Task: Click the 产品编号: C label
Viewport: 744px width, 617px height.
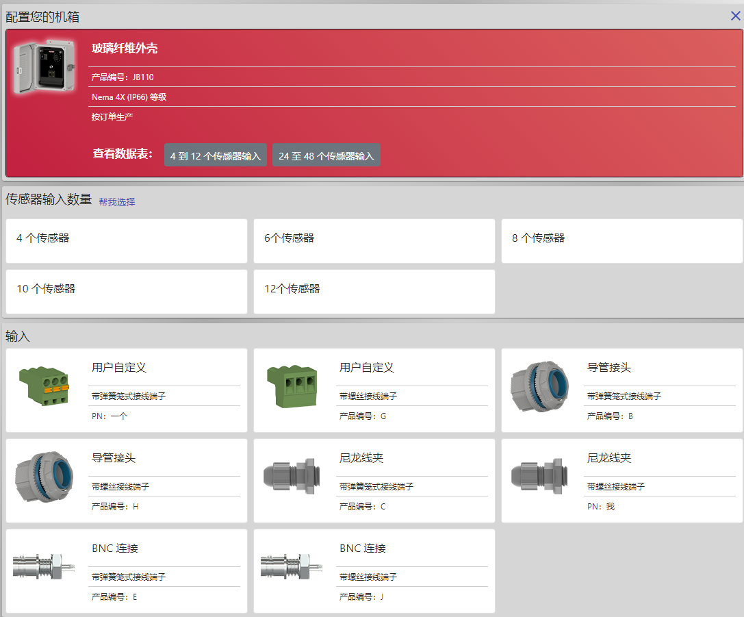Action: click(x=362, y=507)
